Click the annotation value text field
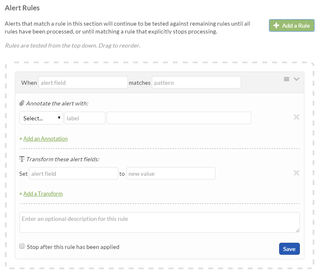Viewport: 323px width, 275px height. point(179,118)
